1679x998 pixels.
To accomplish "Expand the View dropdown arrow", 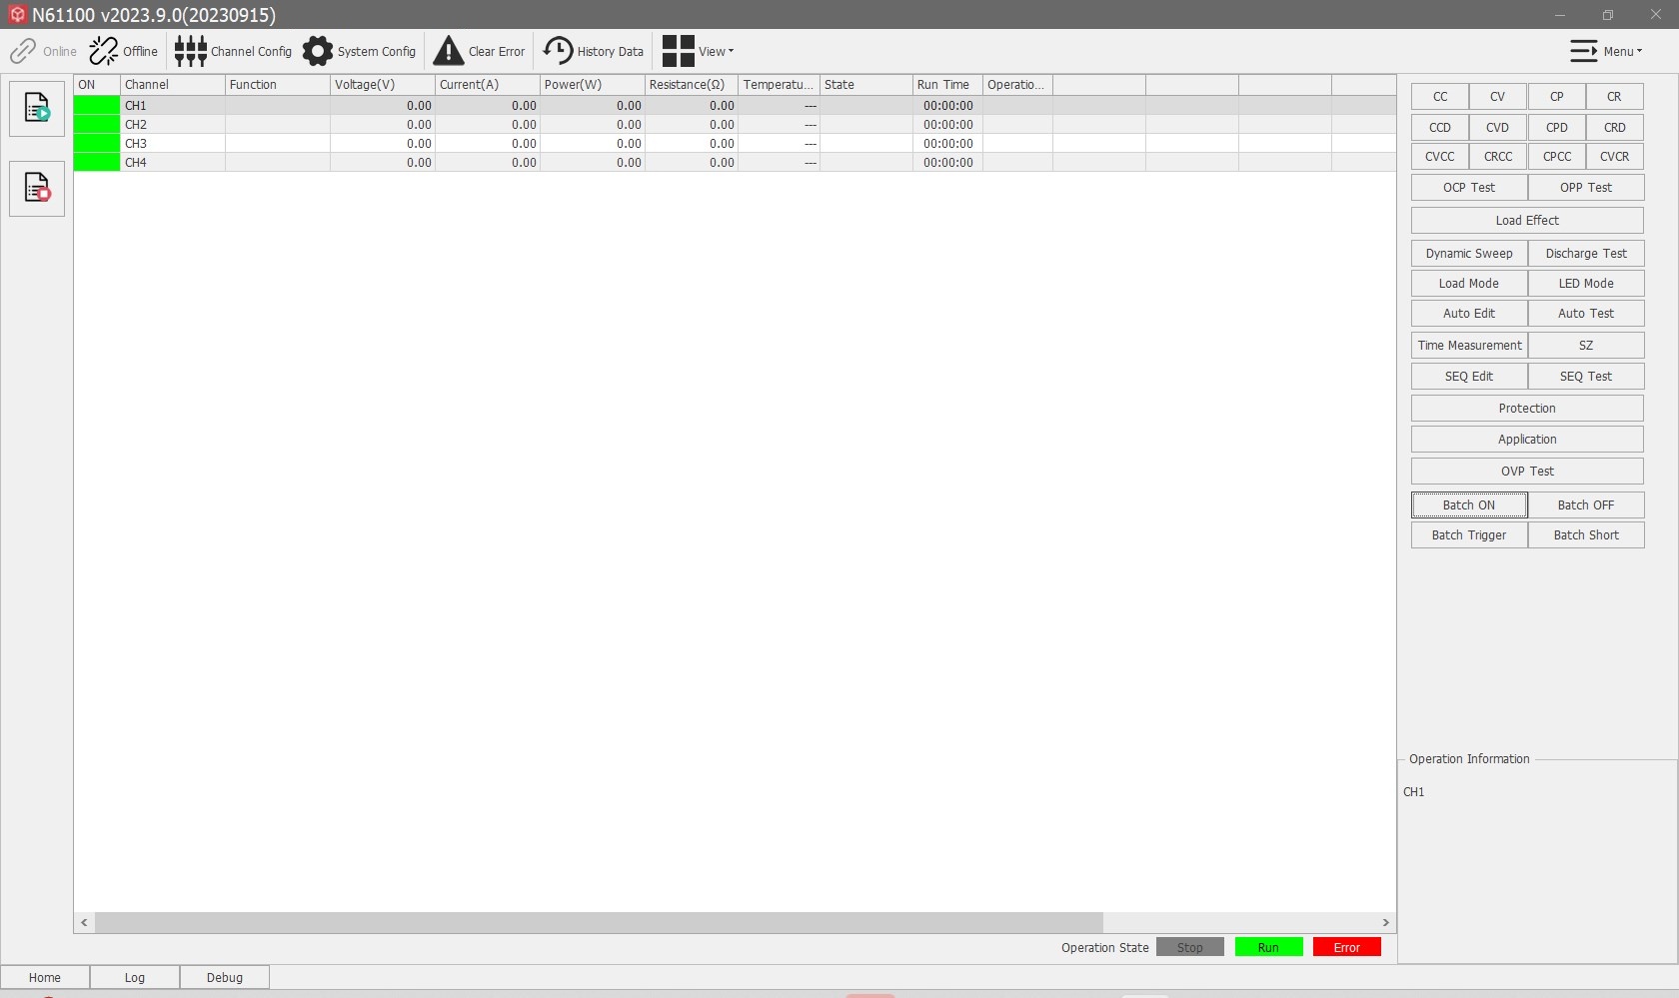I will pos(731,52).
